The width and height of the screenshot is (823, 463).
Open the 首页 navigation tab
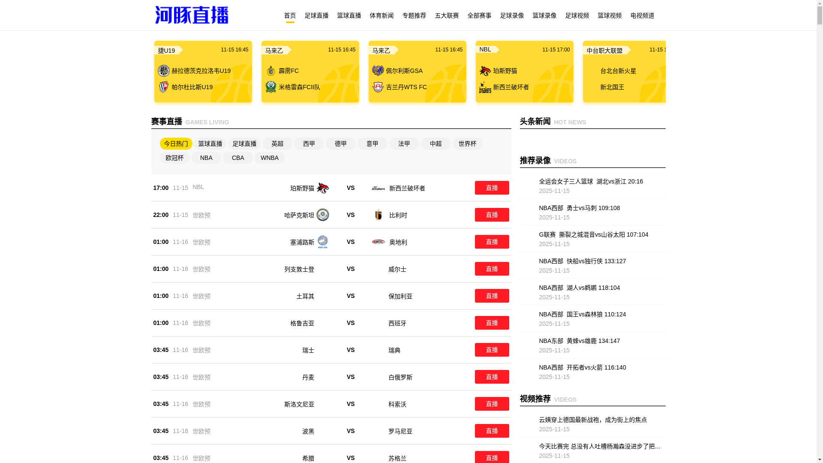[290, 15]
